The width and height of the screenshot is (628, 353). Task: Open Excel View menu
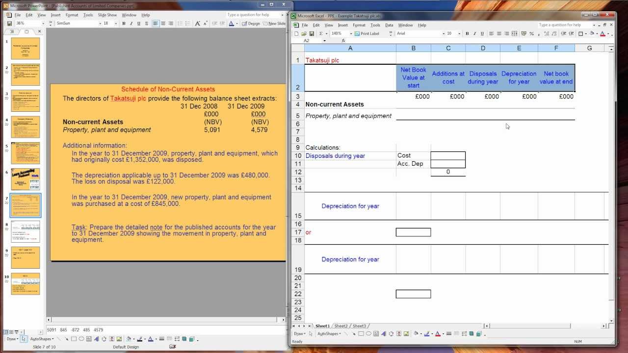329,25
